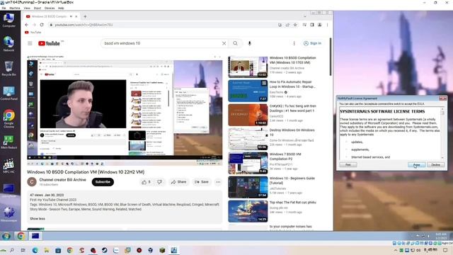The width and height of the screenshot is (453, 255).
Task: Click the youtube.com address bar
Action: (162, 25)
